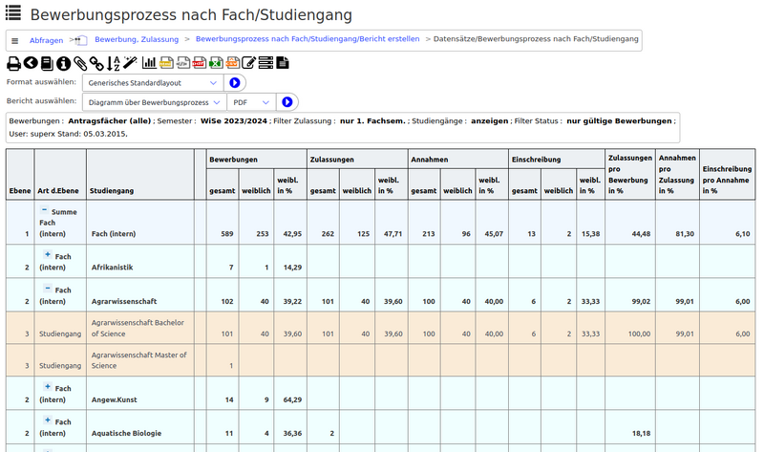
Task: Click the page title Bewerbungsprozess nach Fach/Studiengang
Action: pyautogui.click(x=191, y=15)
